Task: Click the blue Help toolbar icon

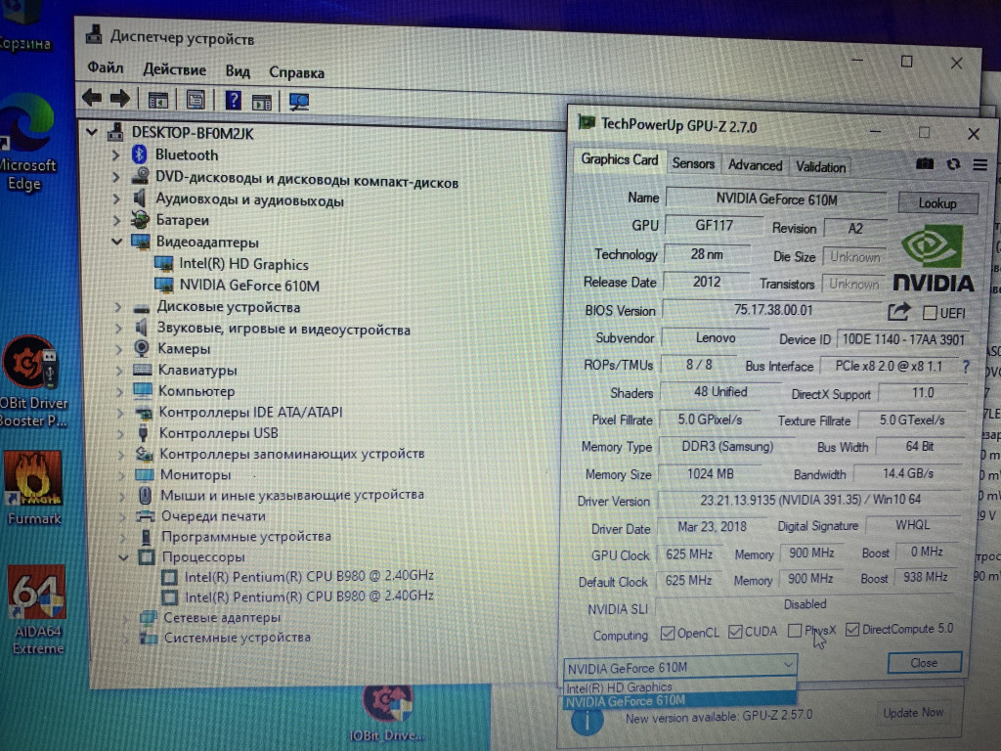Action: click(x=234, y=99)
